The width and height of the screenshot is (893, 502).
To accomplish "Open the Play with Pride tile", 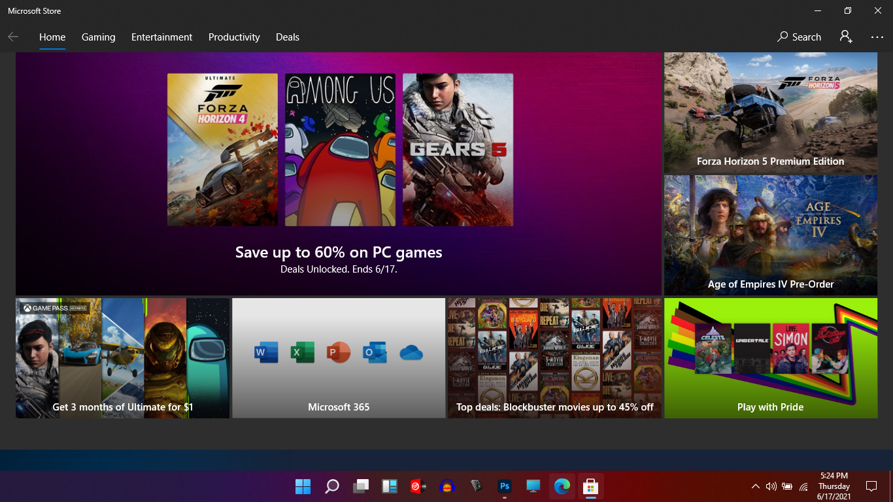I will 771,358.
